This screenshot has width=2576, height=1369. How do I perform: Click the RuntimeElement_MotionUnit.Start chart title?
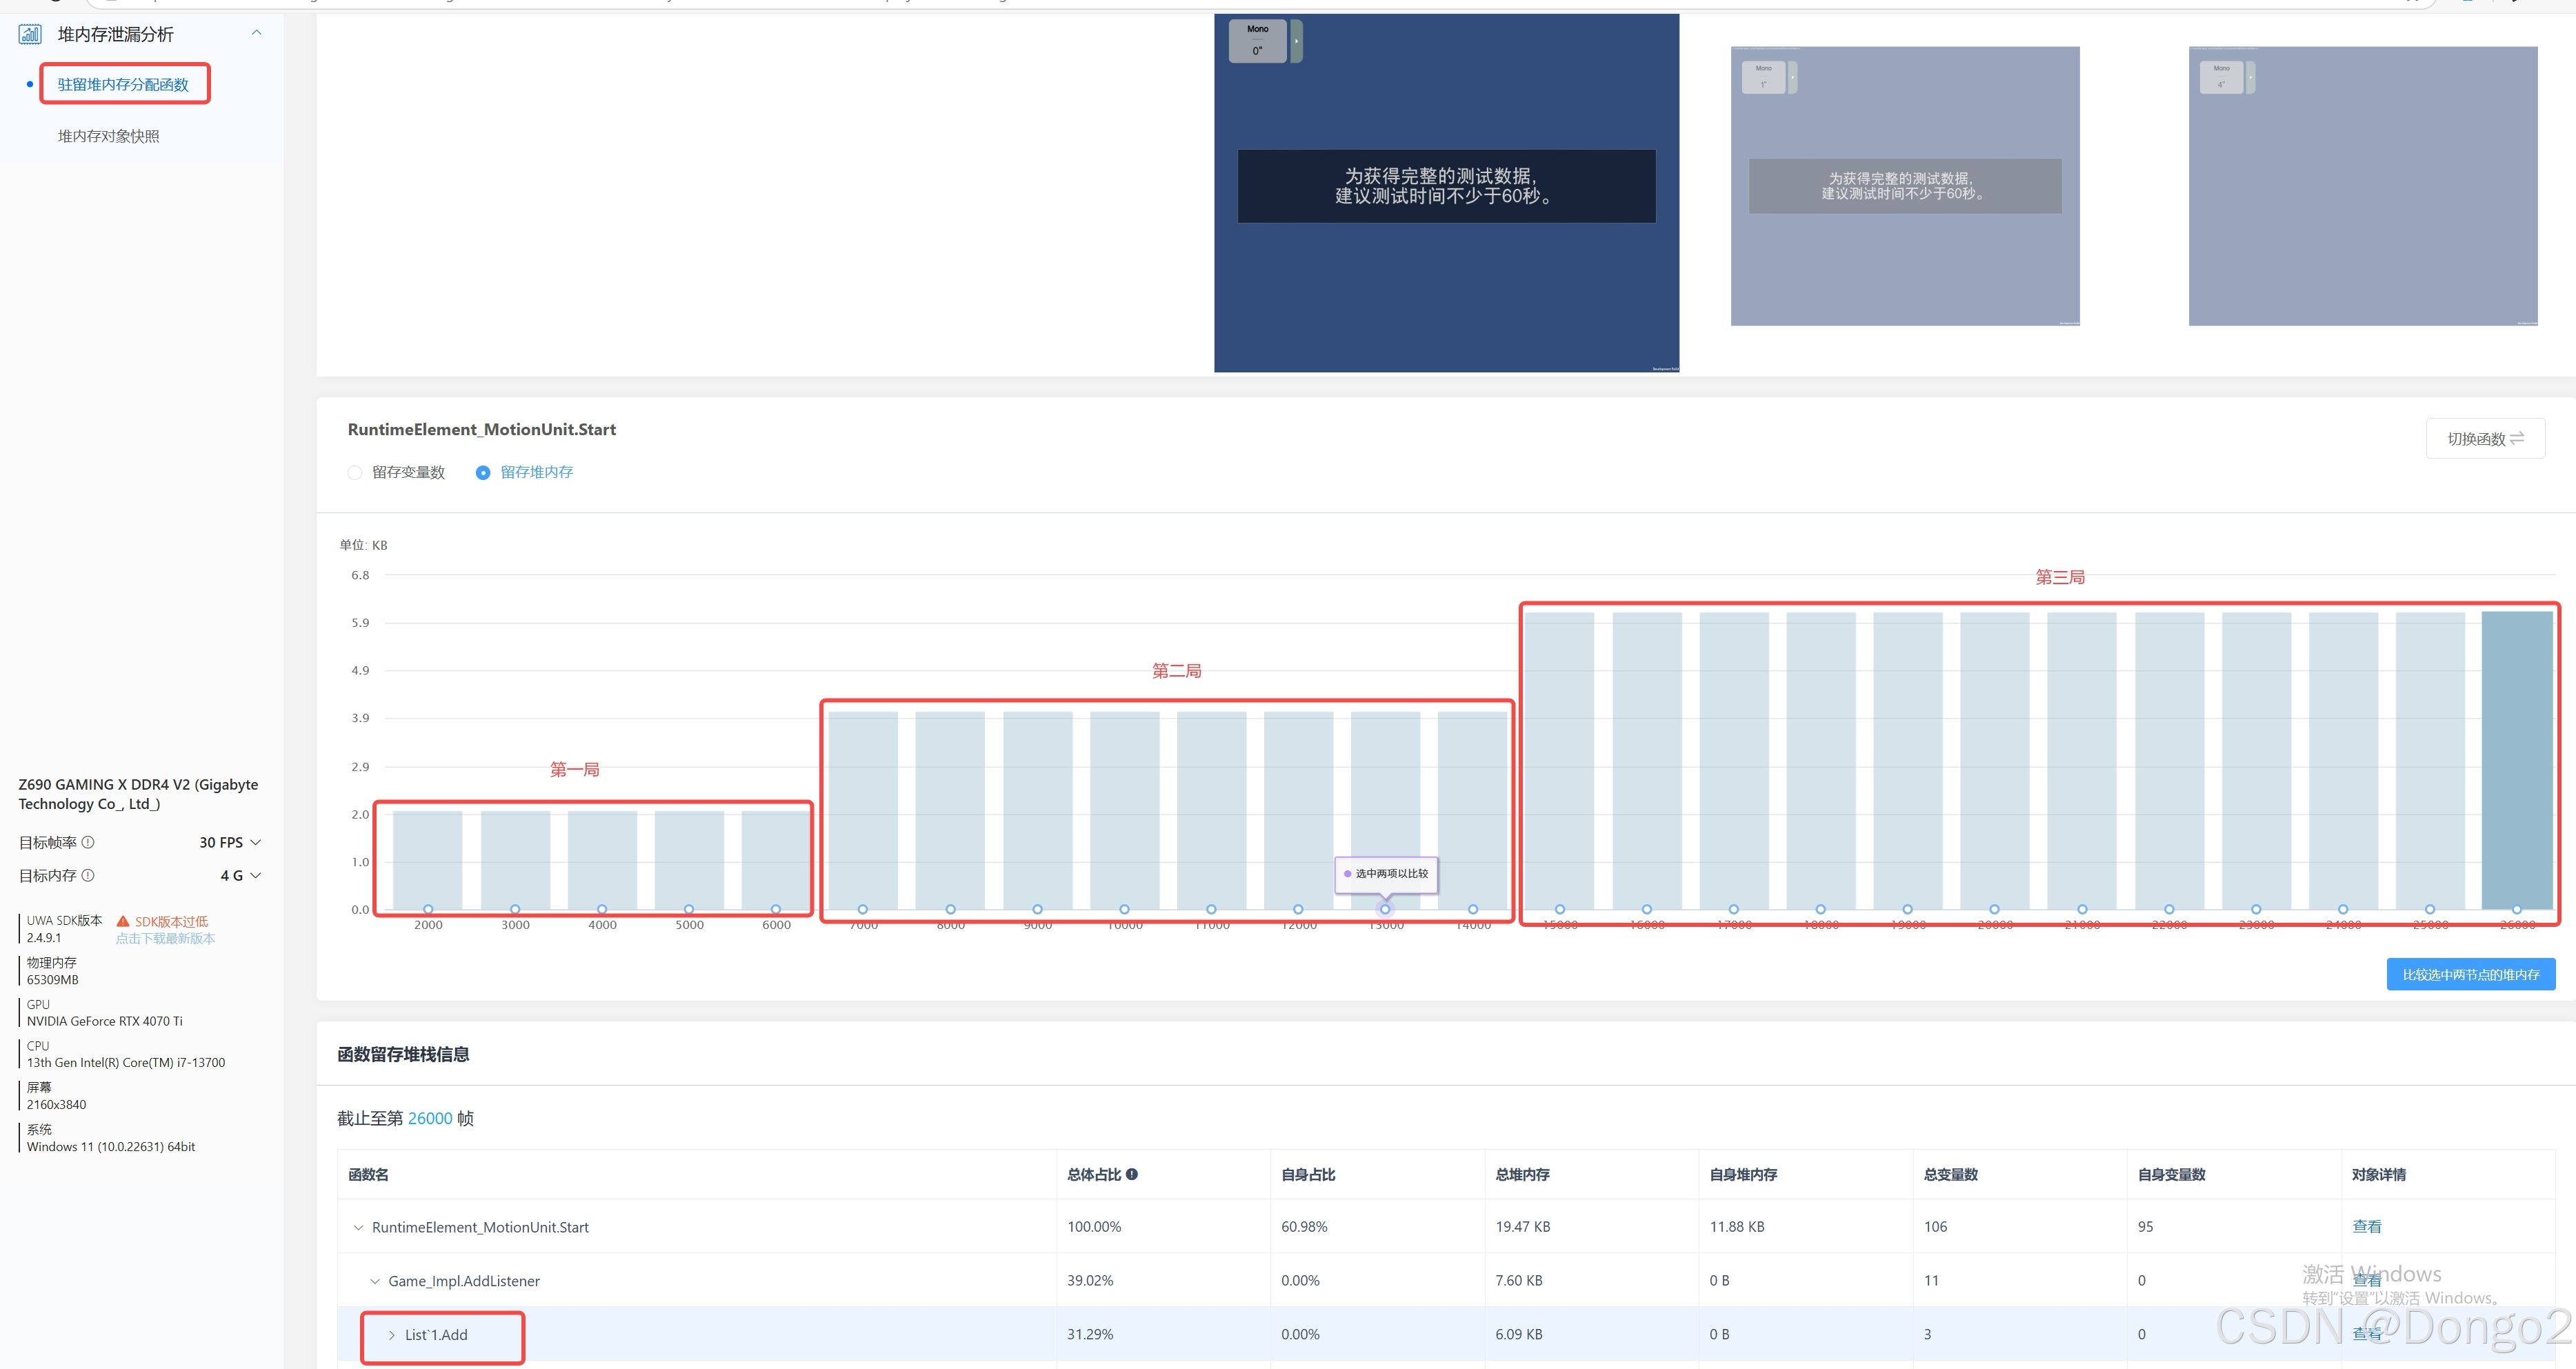click(481, 429)
